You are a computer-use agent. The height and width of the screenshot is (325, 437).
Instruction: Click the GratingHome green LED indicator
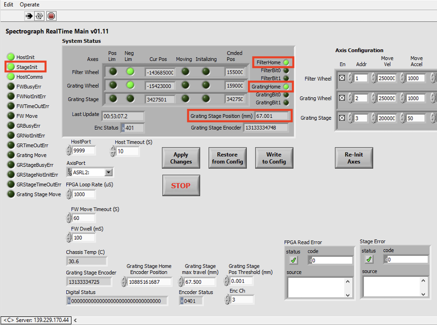coord(286,87)
